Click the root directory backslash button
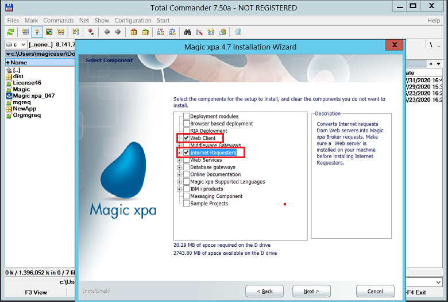This screenshot has width=448, height=302. coord(431,45)
